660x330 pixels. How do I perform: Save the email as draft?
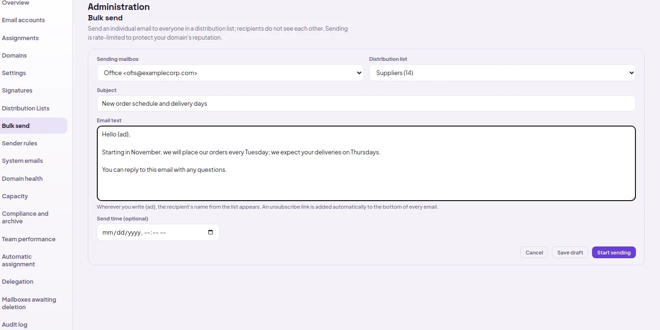(x=570, y=253)
